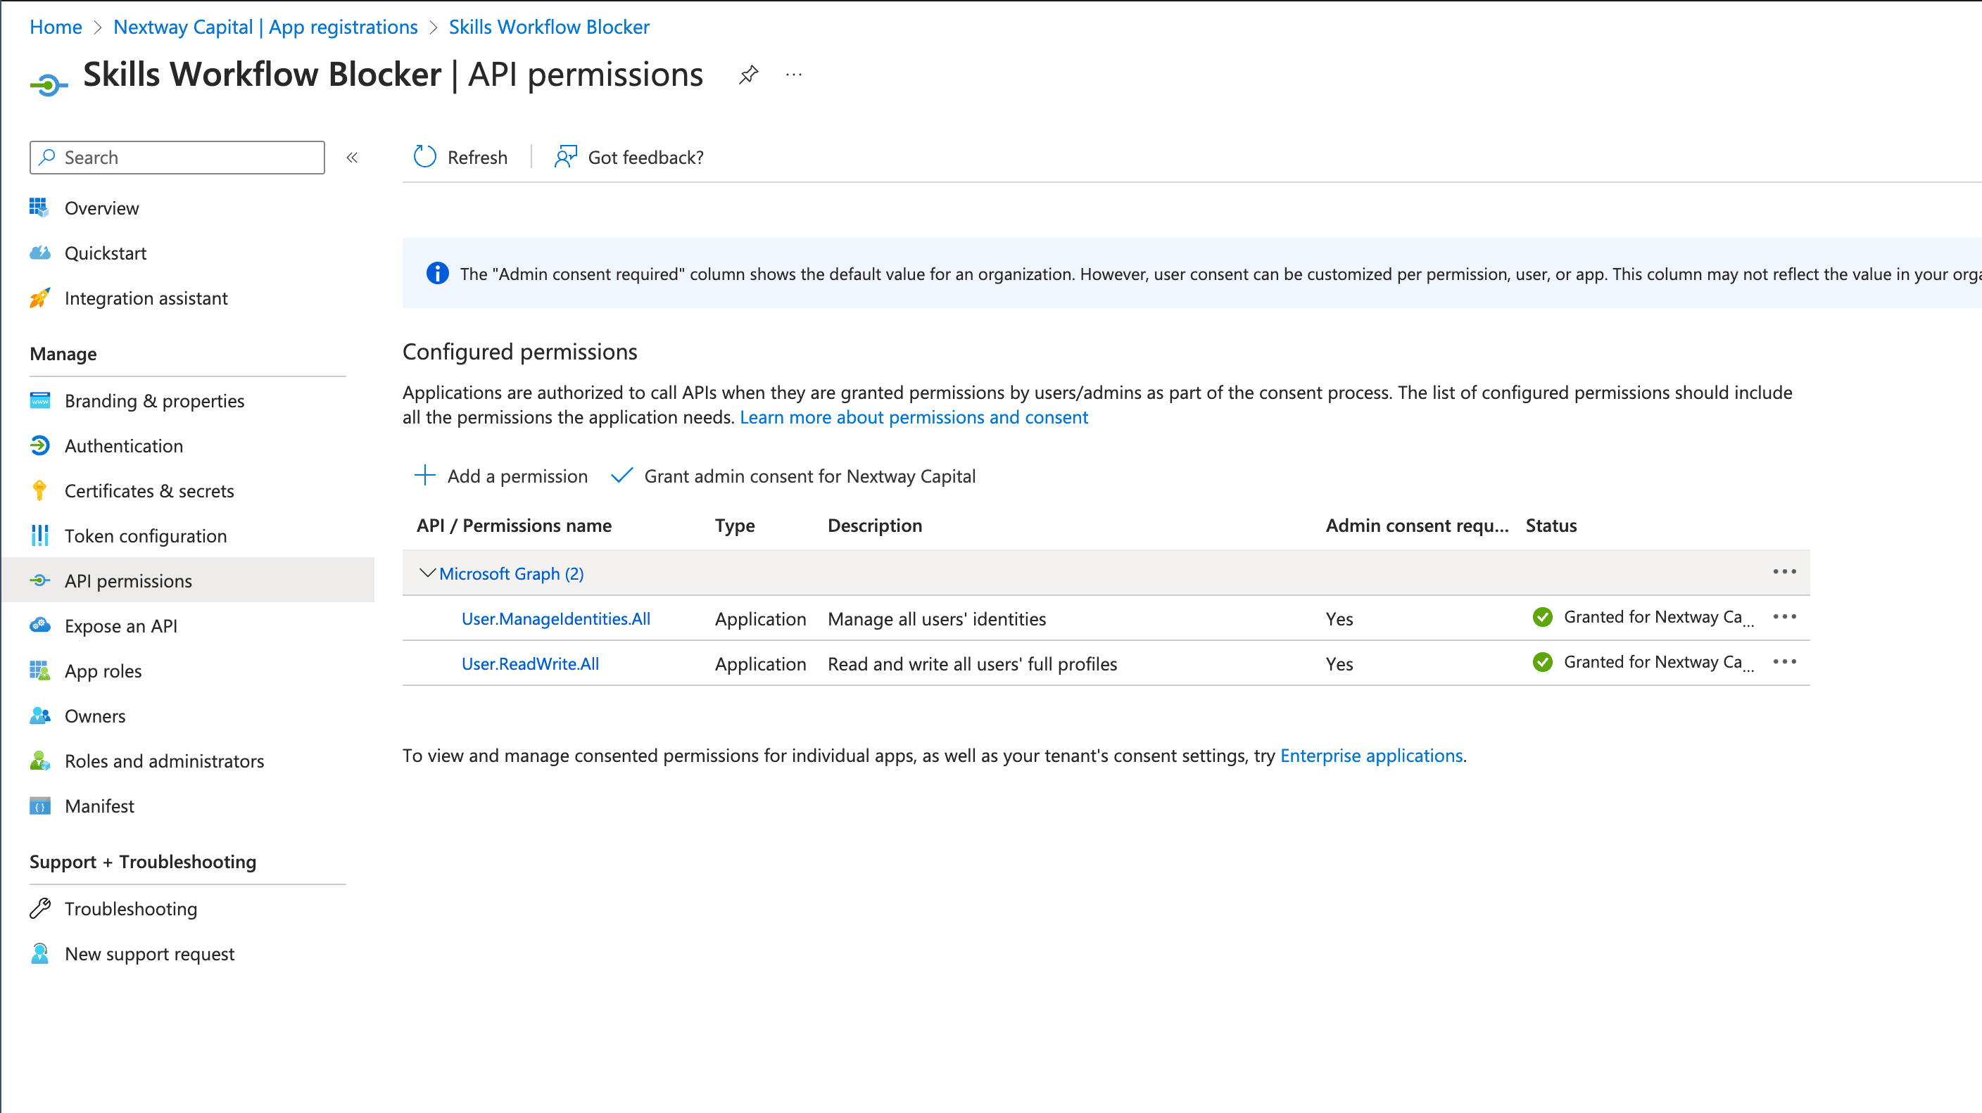Open context menu for User.ReadWrite.All row
The width and height of the screenshot is (1982, 1113).
click(1786, 662)
